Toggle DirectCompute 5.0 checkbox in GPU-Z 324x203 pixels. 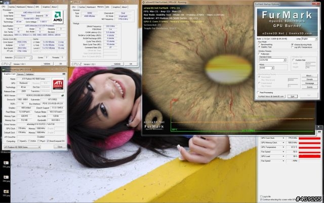coord(48,141)
